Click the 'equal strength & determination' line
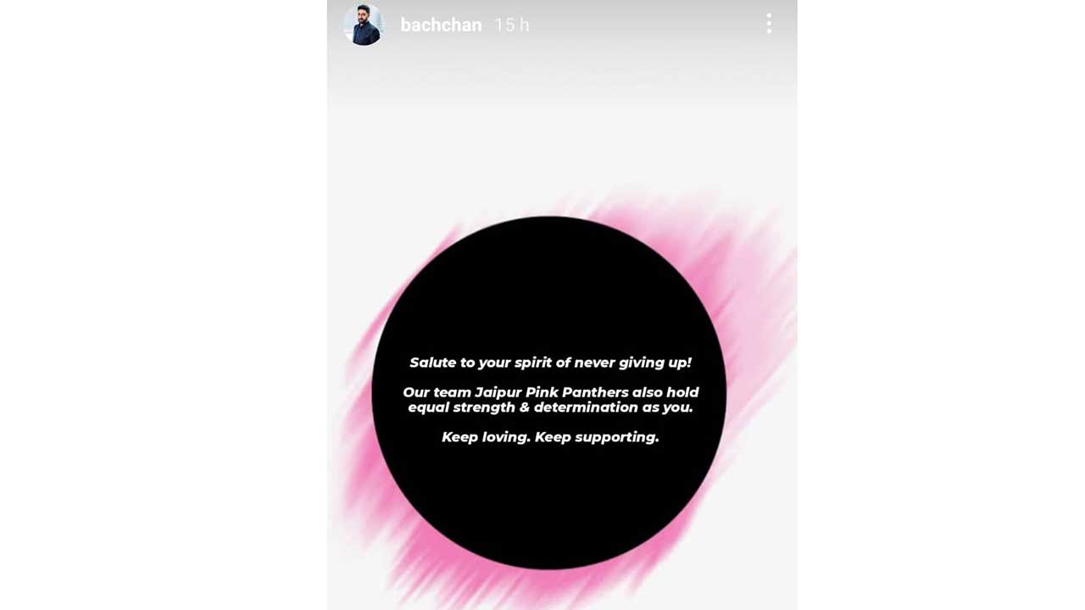Screen dimensions: 1085x610 tap(550, 408)
